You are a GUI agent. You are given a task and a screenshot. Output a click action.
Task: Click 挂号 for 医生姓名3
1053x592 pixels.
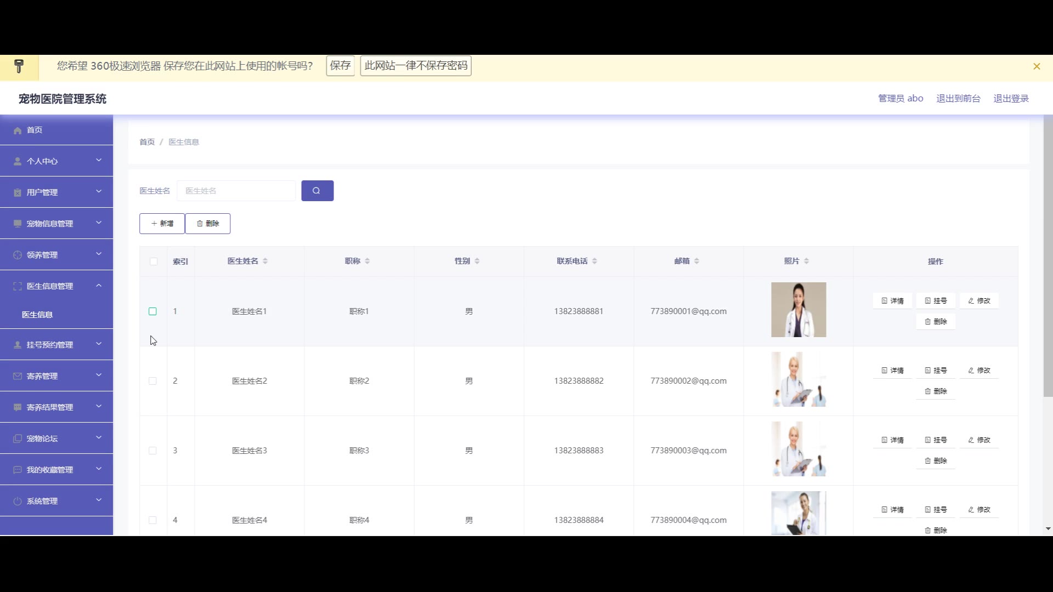(936, 440)
